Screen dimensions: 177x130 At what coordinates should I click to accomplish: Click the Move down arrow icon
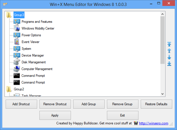click(169, 57)
